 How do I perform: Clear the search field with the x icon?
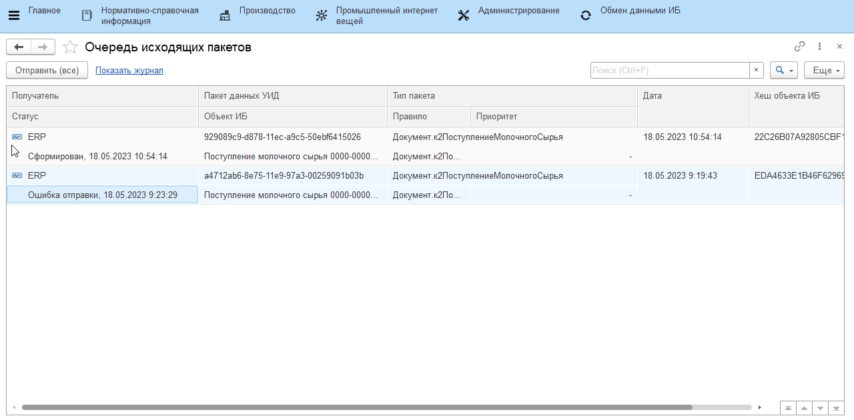click(757, 70)
